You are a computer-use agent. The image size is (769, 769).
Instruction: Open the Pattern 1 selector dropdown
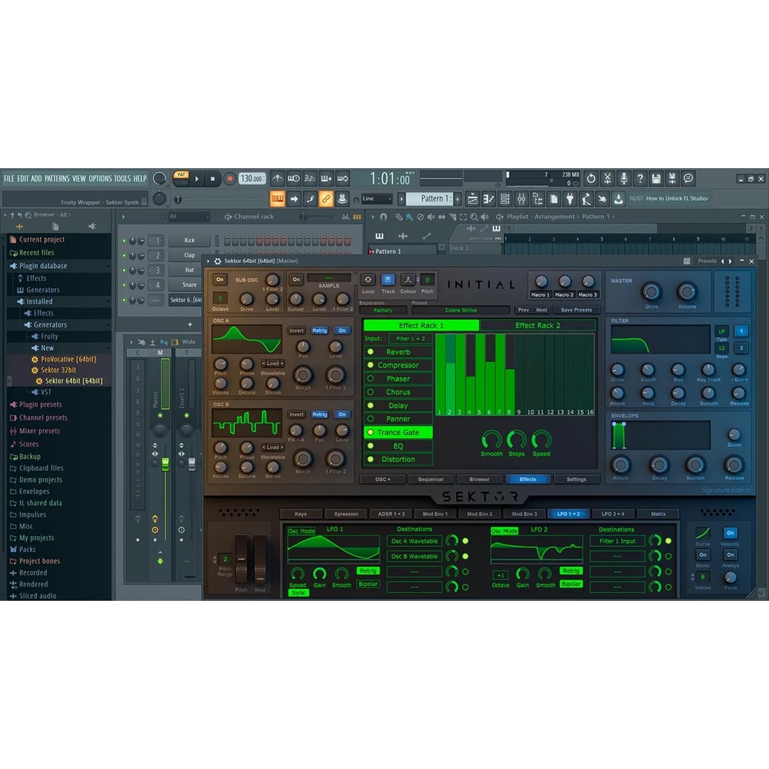click(432, 198)
